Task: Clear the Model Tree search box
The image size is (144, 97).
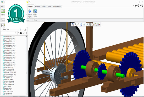Action: [16, 33]
